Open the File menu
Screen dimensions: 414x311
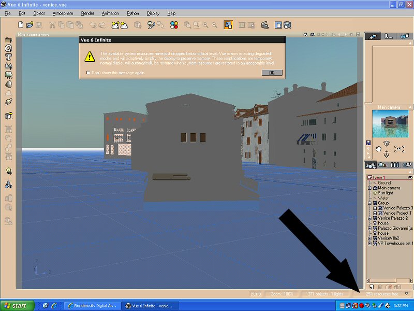8,13
